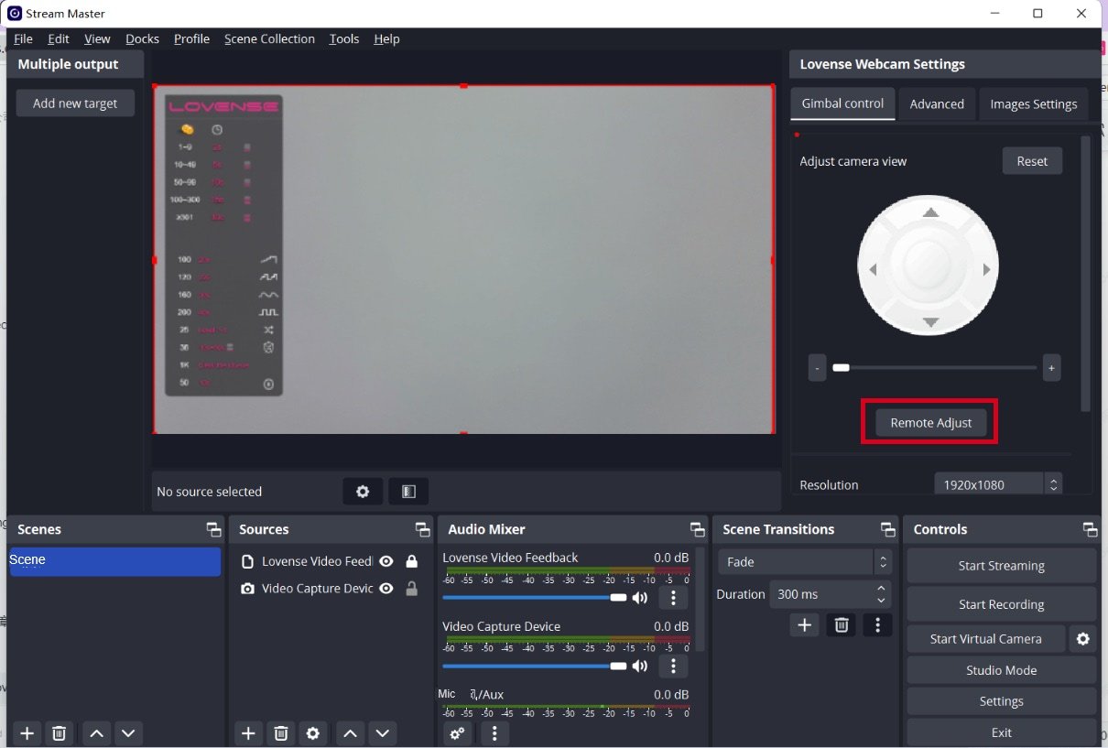Open the View menu

click(x=97, y=38)
